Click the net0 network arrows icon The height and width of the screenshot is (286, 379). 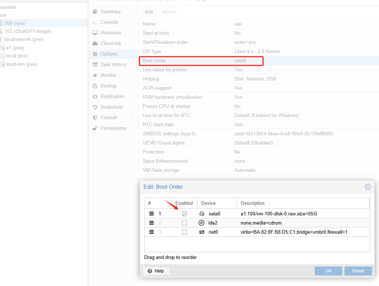pos(201,232)
